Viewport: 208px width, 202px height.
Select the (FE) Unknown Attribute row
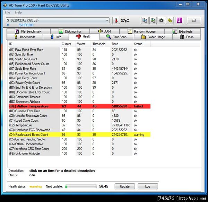pyautogui.click(x=79, y=153)
